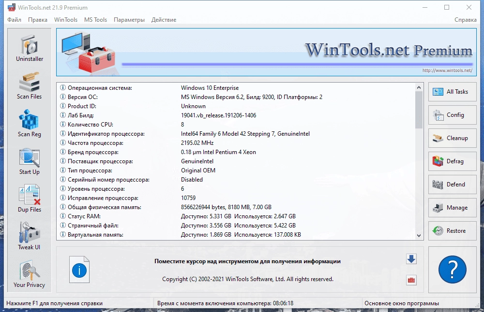Click info icon beside Серийный номер процессора
Viewport: 484px width, 312px height.
point(62,179)
